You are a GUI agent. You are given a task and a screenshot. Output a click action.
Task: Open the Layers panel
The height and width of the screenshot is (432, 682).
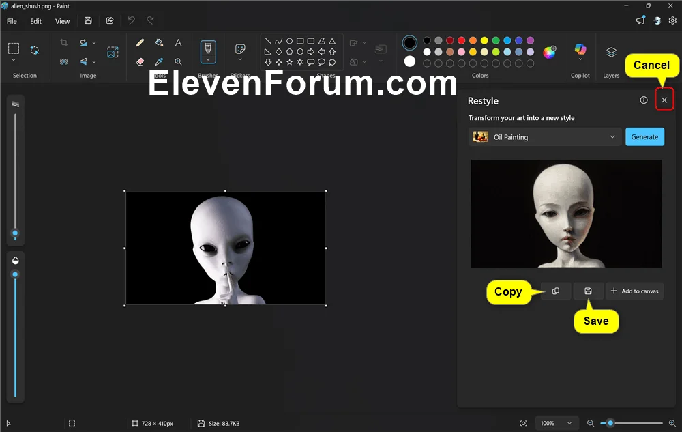click(611, 52)
